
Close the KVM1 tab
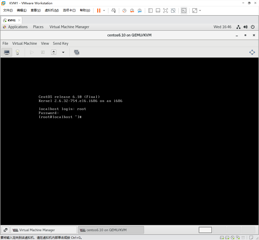click(19, 20)
